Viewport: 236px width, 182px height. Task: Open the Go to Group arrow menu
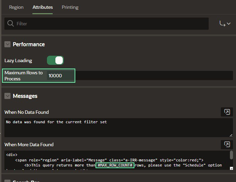tap(225, 24)
